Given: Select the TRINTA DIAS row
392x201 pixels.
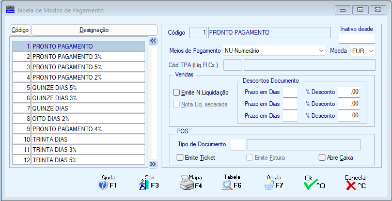Looking at the screenshot, I should pyautogui.click(x=79, y=139).
